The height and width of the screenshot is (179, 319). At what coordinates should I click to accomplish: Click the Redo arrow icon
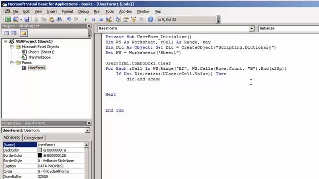pyautogui.click(x=76, y=19)
